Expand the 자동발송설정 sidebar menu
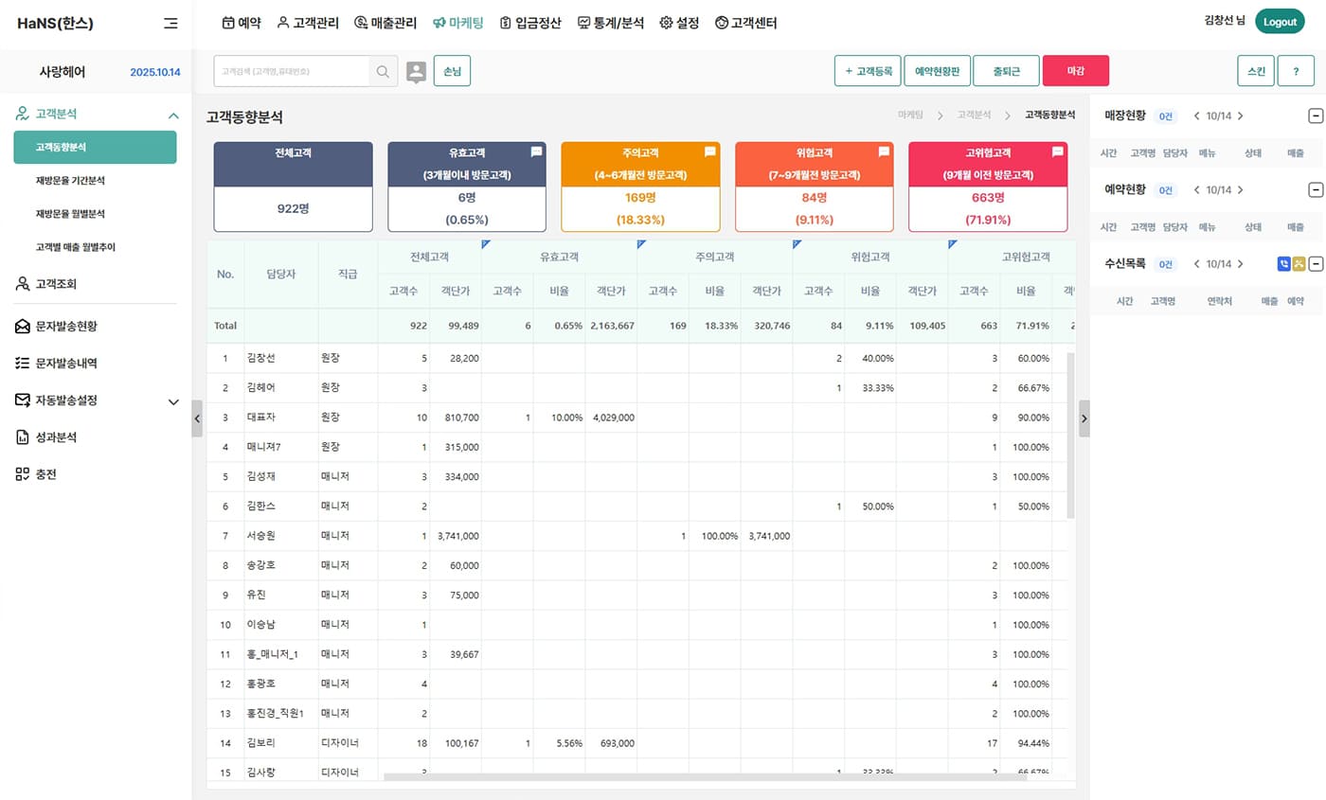The height and width of the screenshot is (800, 1326). click(173, 401)
